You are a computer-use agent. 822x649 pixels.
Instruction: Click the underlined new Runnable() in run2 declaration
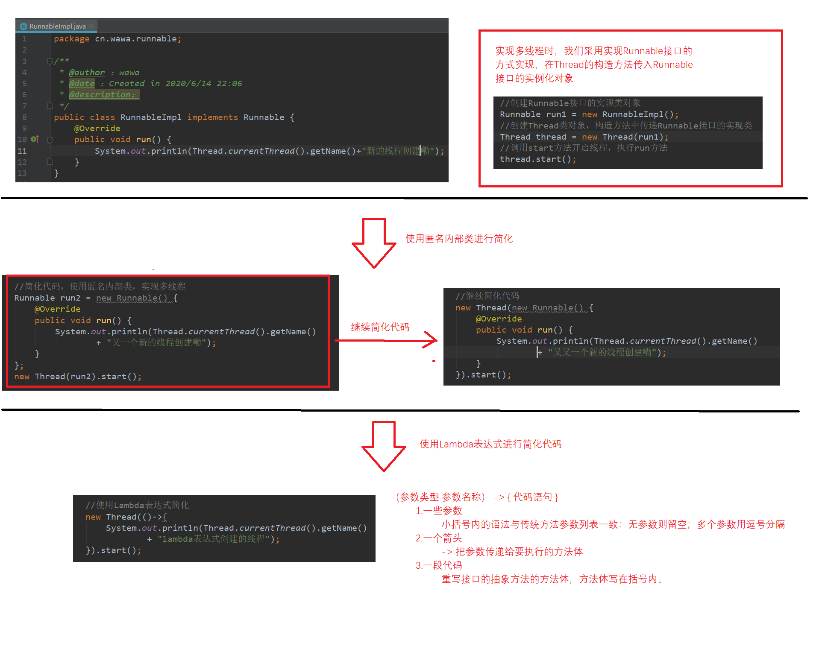(x=132, y=298)
